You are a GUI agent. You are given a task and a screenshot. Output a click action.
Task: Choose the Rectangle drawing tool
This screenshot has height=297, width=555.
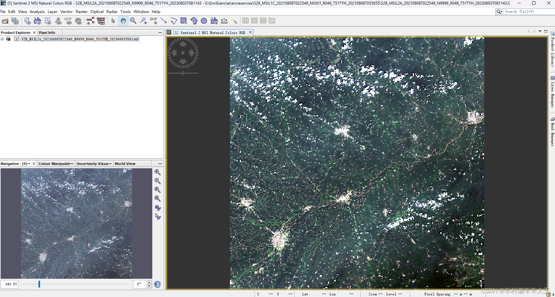tap(184, 21)
